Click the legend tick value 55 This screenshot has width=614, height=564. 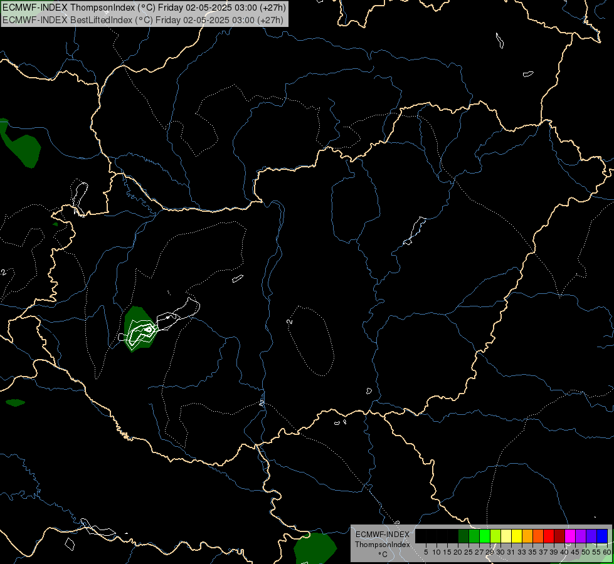tap(596, 552)
